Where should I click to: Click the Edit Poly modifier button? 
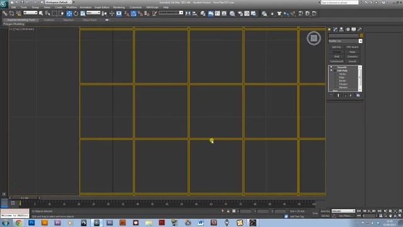(x=336, y=47)
